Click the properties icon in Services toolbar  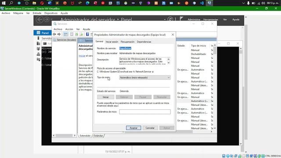[72, 34]
